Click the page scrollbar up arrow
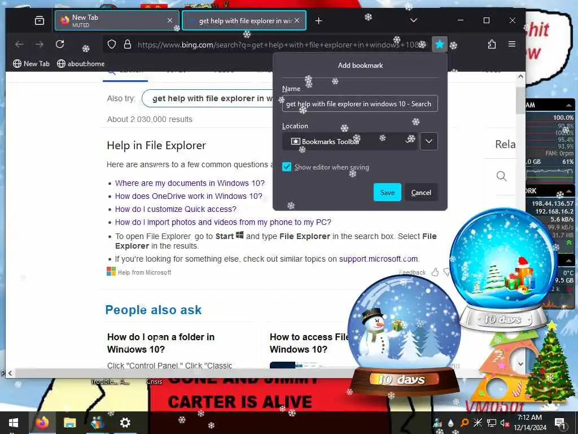This screenshot has width=578, height=434. 520,76
